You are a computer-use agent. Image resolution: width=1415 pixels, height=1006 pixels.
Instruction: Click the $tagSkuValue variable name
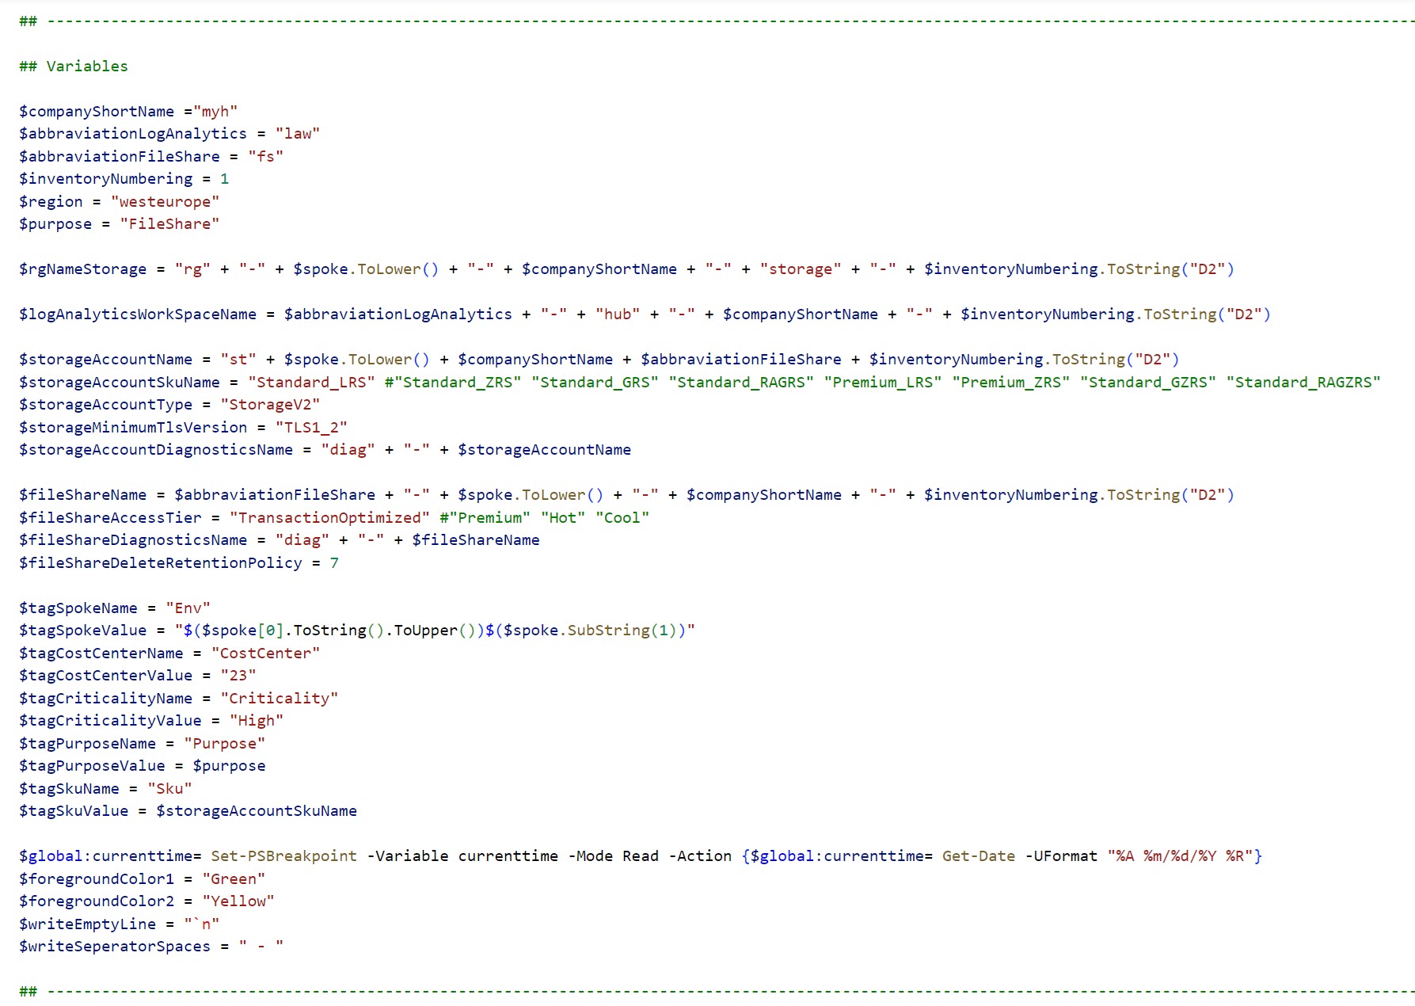[x=74, y=811]
